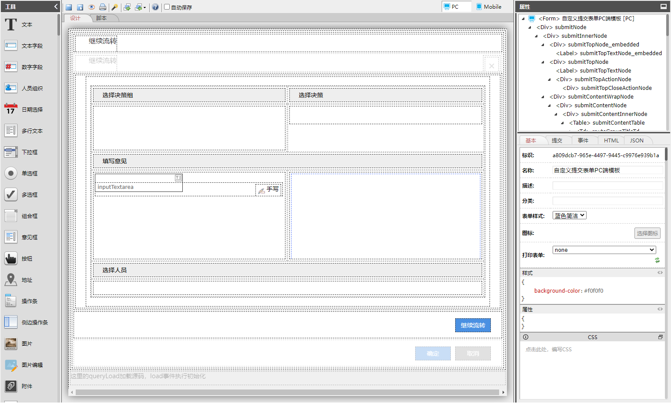Open the 脚本 script tab
Image resolution: width=671 pixels, height=406 pixels.
(101, 18)
